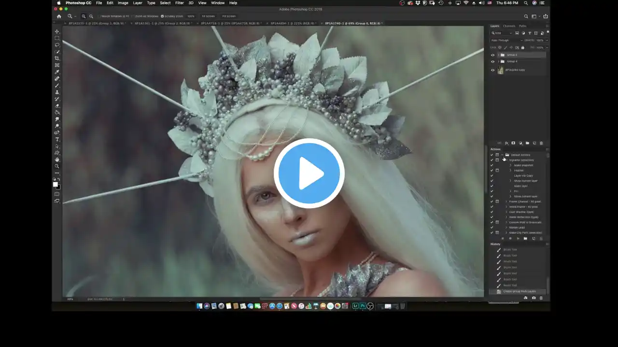Expand the Group 4 layer folder
The height and width of the screenshot is (347, 618).
(x=498, y=62)
